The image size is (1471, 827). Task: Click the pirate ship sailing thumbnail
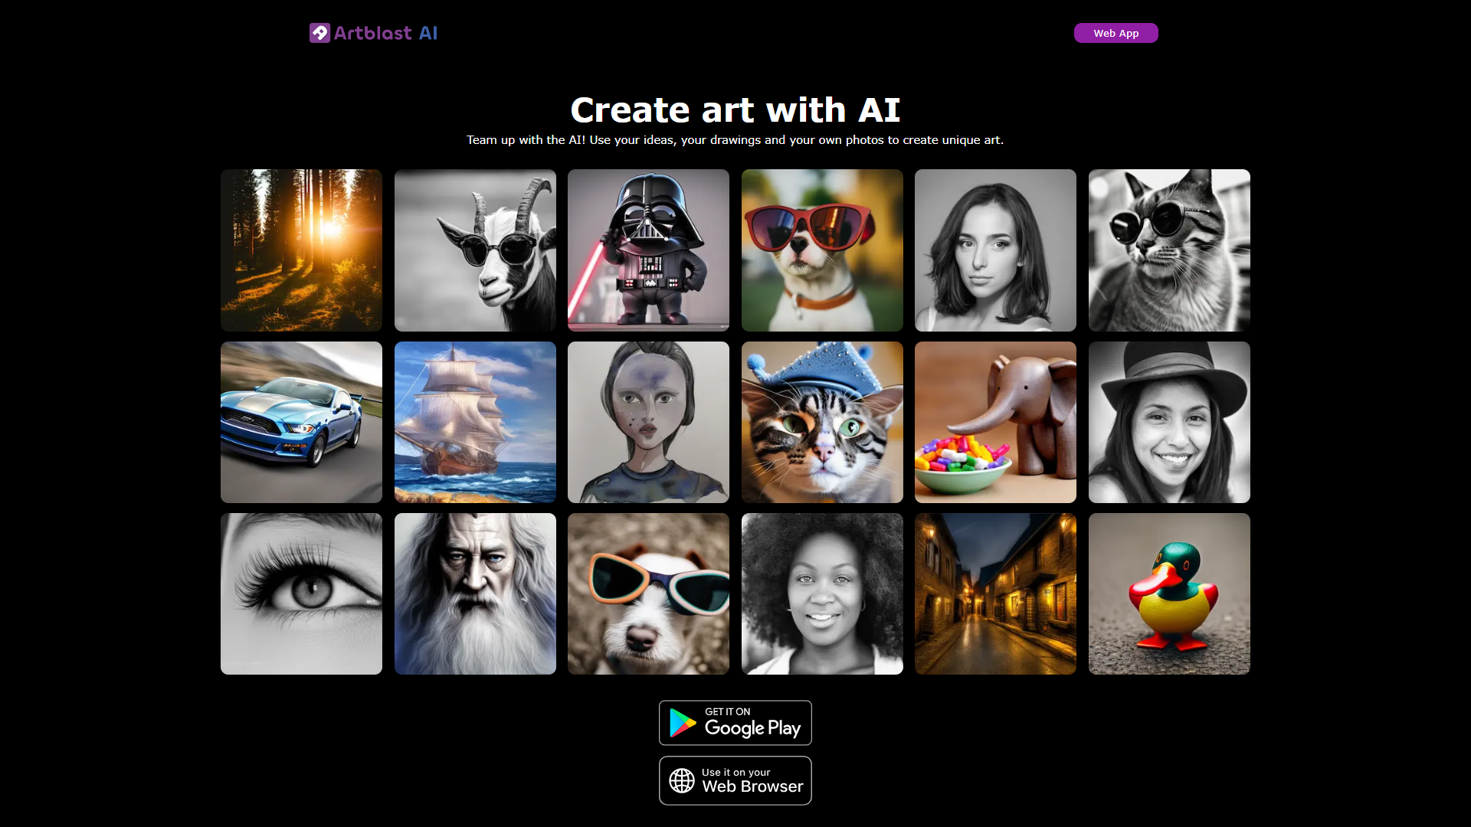click(475, 422)
